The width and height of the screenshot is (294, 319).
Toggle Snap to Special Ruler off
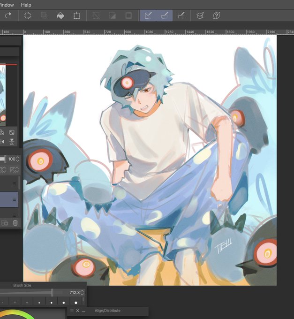click(164, 15)
